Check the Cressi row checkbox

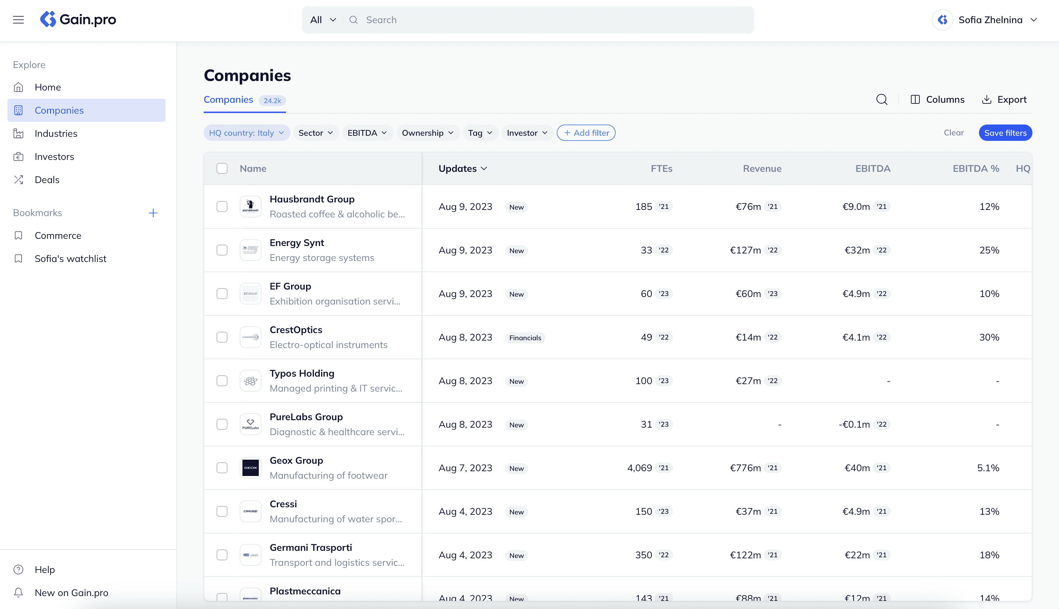coord(222,511)
